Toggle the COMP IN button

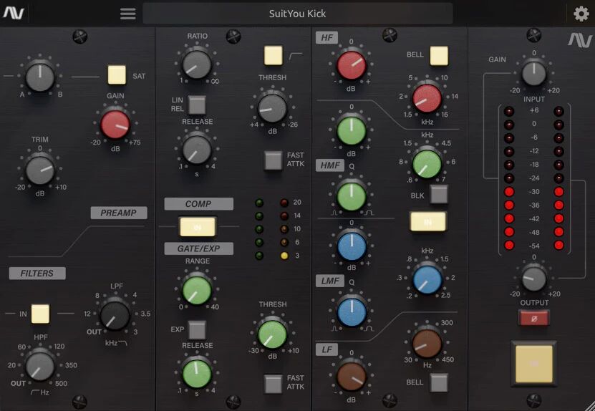198,226
